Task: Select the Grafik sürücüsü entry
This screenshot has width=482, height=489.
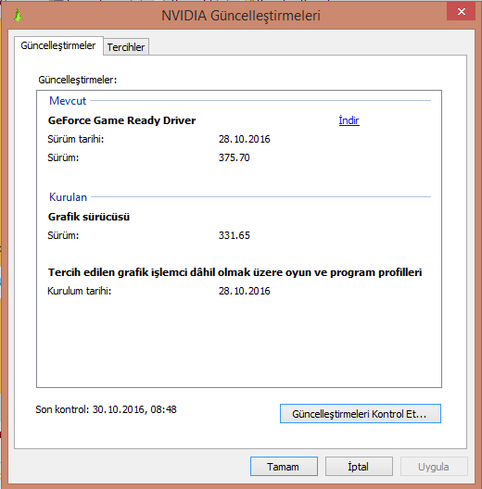Action: tap(89, 217)
